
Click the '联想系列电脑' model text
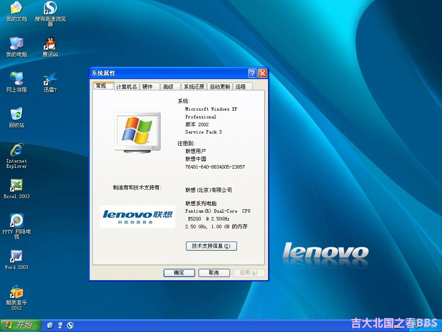(201, 203)
